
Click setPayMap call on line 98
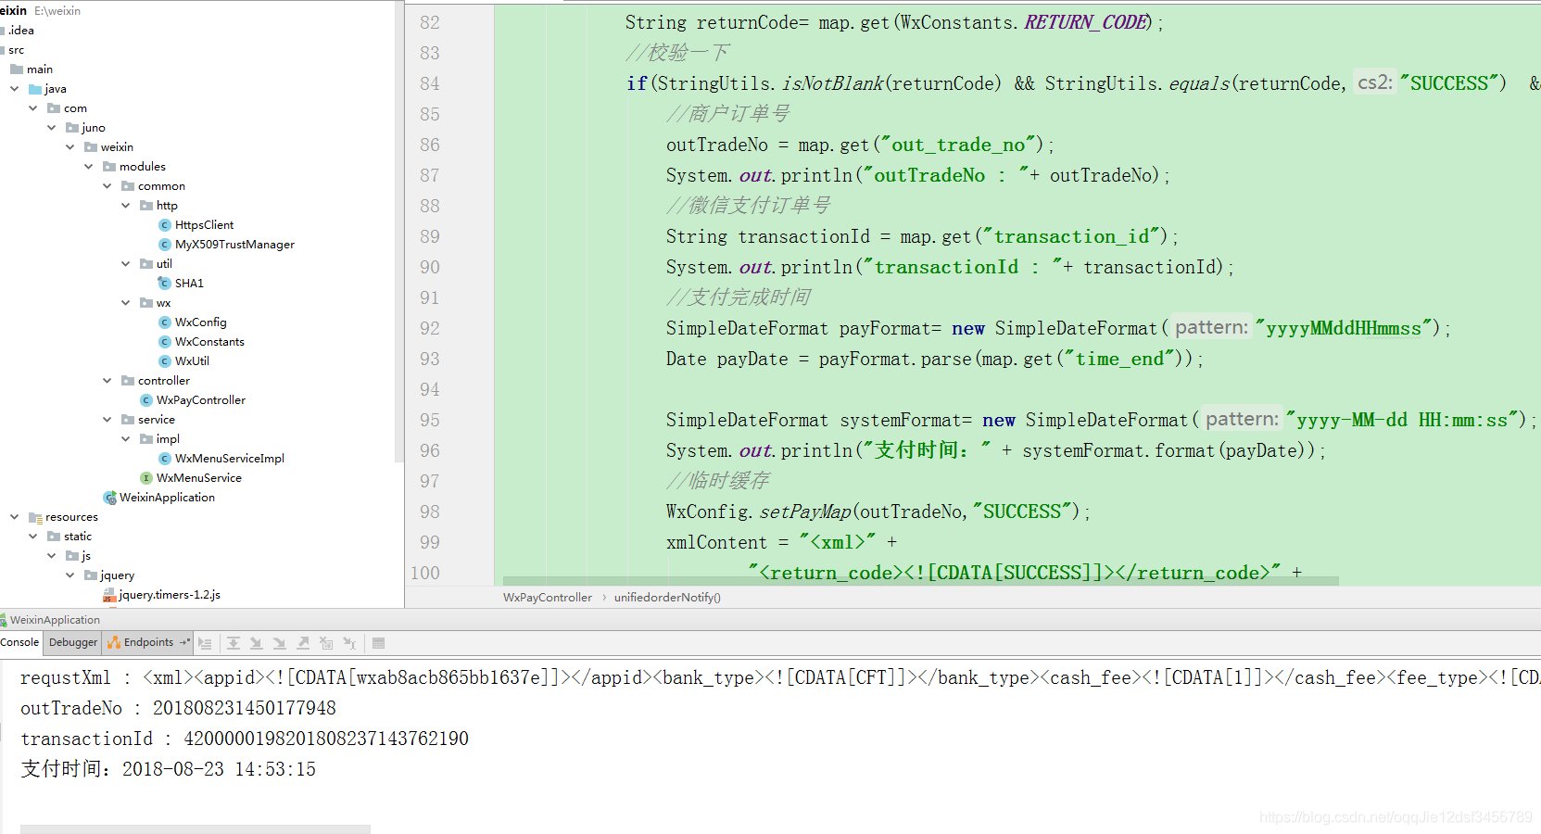(805, 512)
